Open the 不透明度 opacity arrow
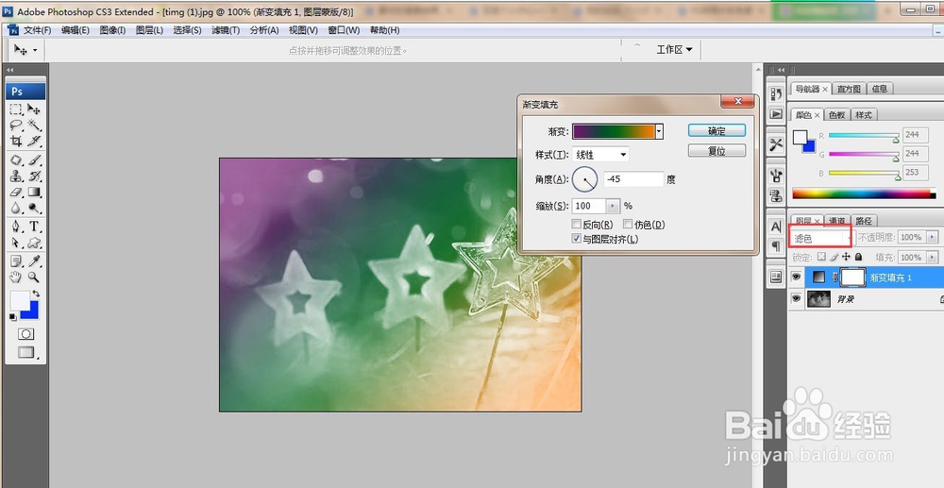Screen dimensions: 944x488 [x=933, y=237]
